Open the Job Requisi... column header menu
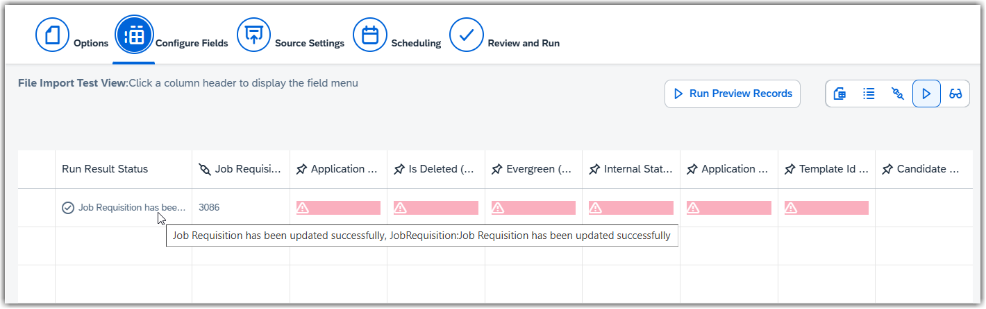The width and height of the screenshot is (986, 309). 241,169
